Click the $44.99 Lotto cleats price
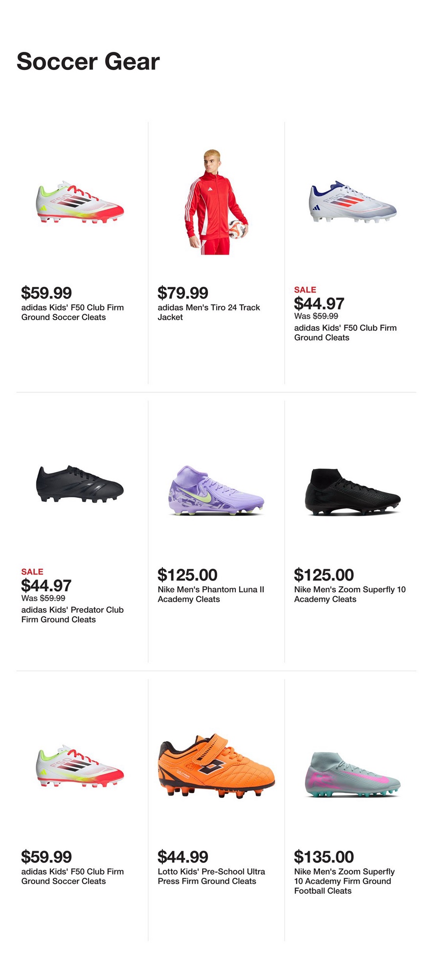The height and width of the screenshot is (979, 433). pos(182,857)
